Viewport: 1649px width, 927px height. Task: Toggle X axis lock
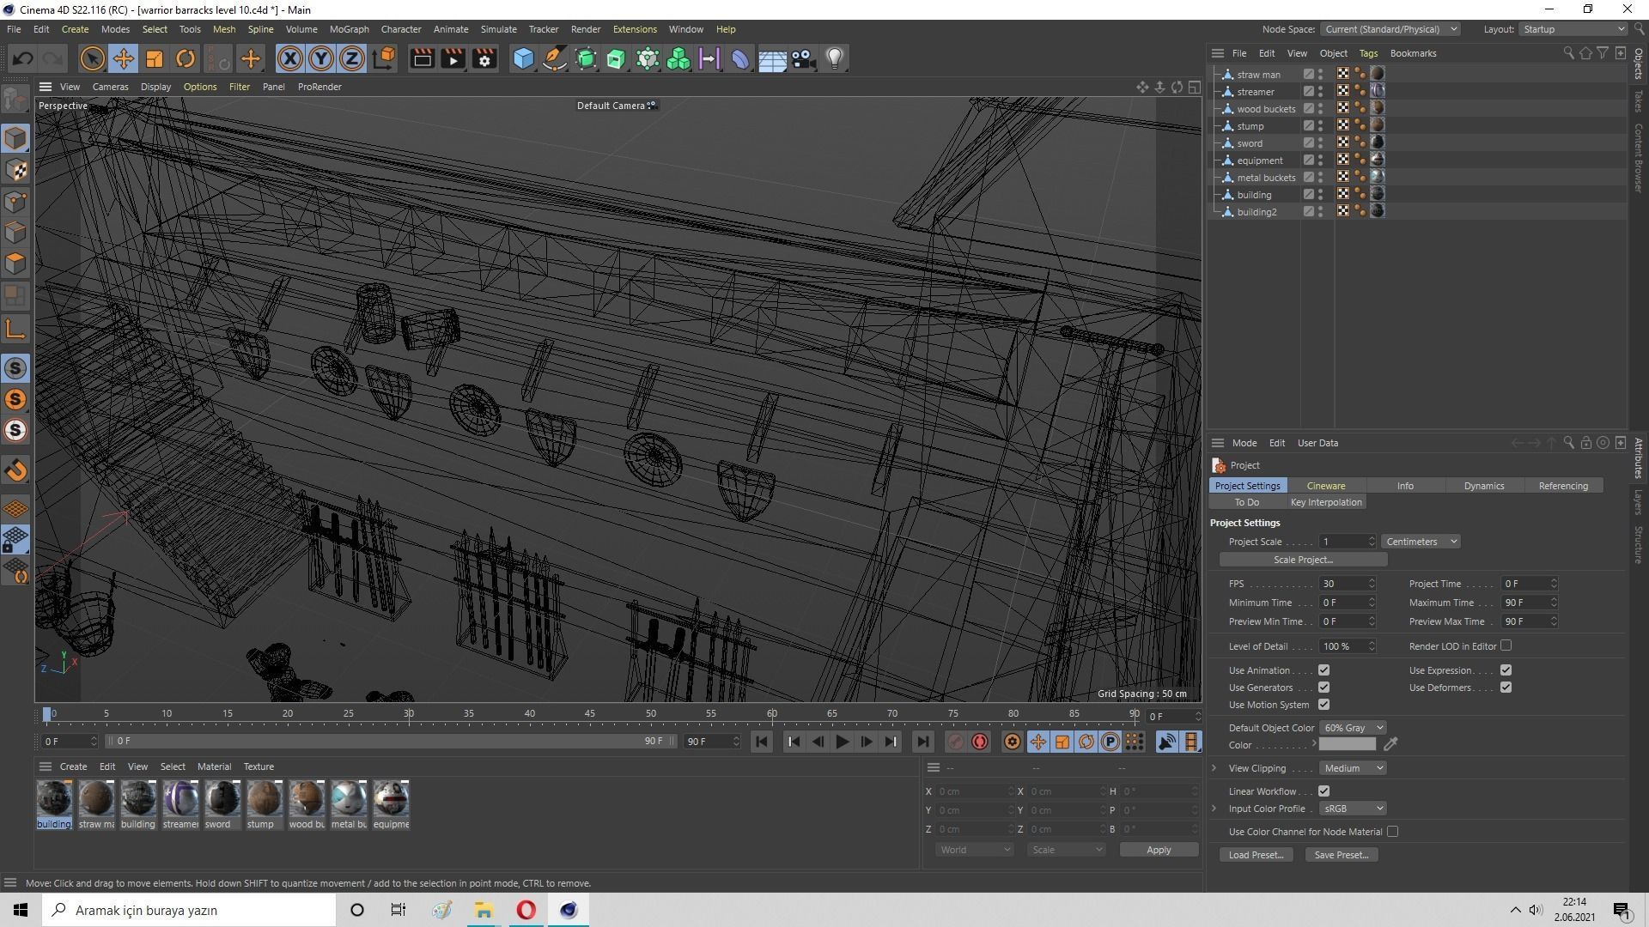(x=290, y=58)
